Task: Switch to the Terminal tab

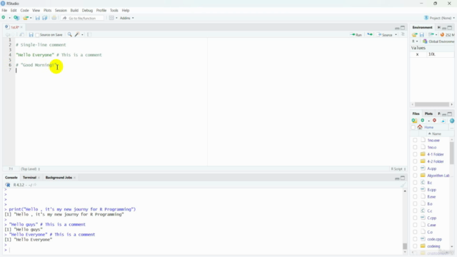Action: click(29, 178)
